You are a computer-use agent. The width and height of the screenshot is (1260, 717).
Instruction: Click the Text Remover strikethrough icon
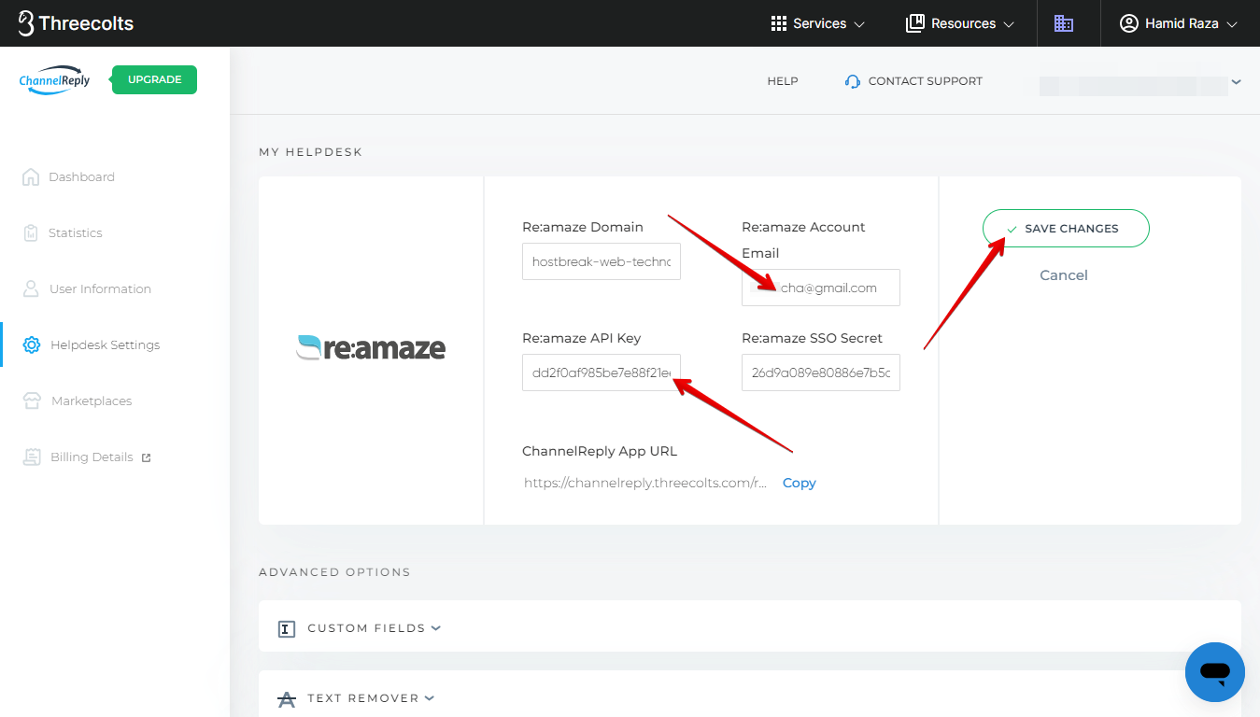(288, 699)
